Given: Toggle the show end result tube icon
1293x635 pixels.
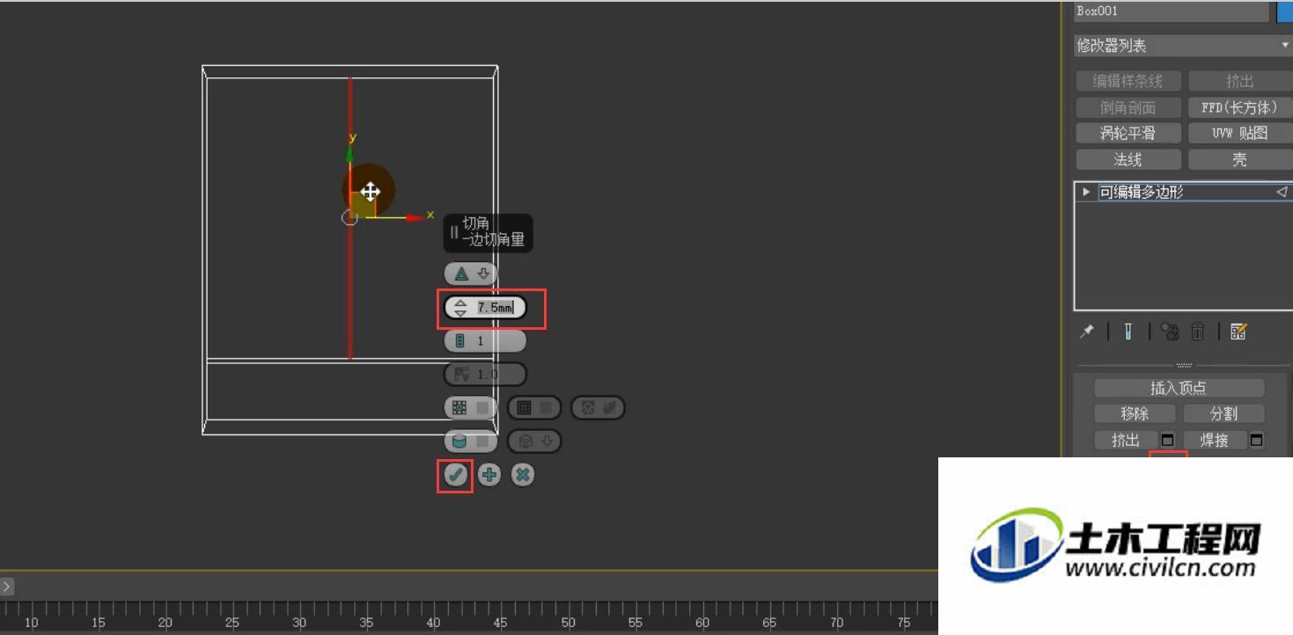Looking at the screenshot, I should pyautogui.click(x=1128, y=332).
